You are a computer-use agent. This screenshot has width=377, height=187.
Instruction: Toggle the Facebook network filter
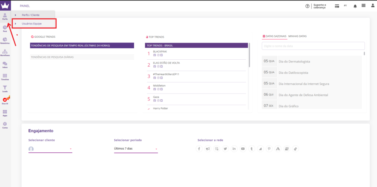tap(199, 149)
